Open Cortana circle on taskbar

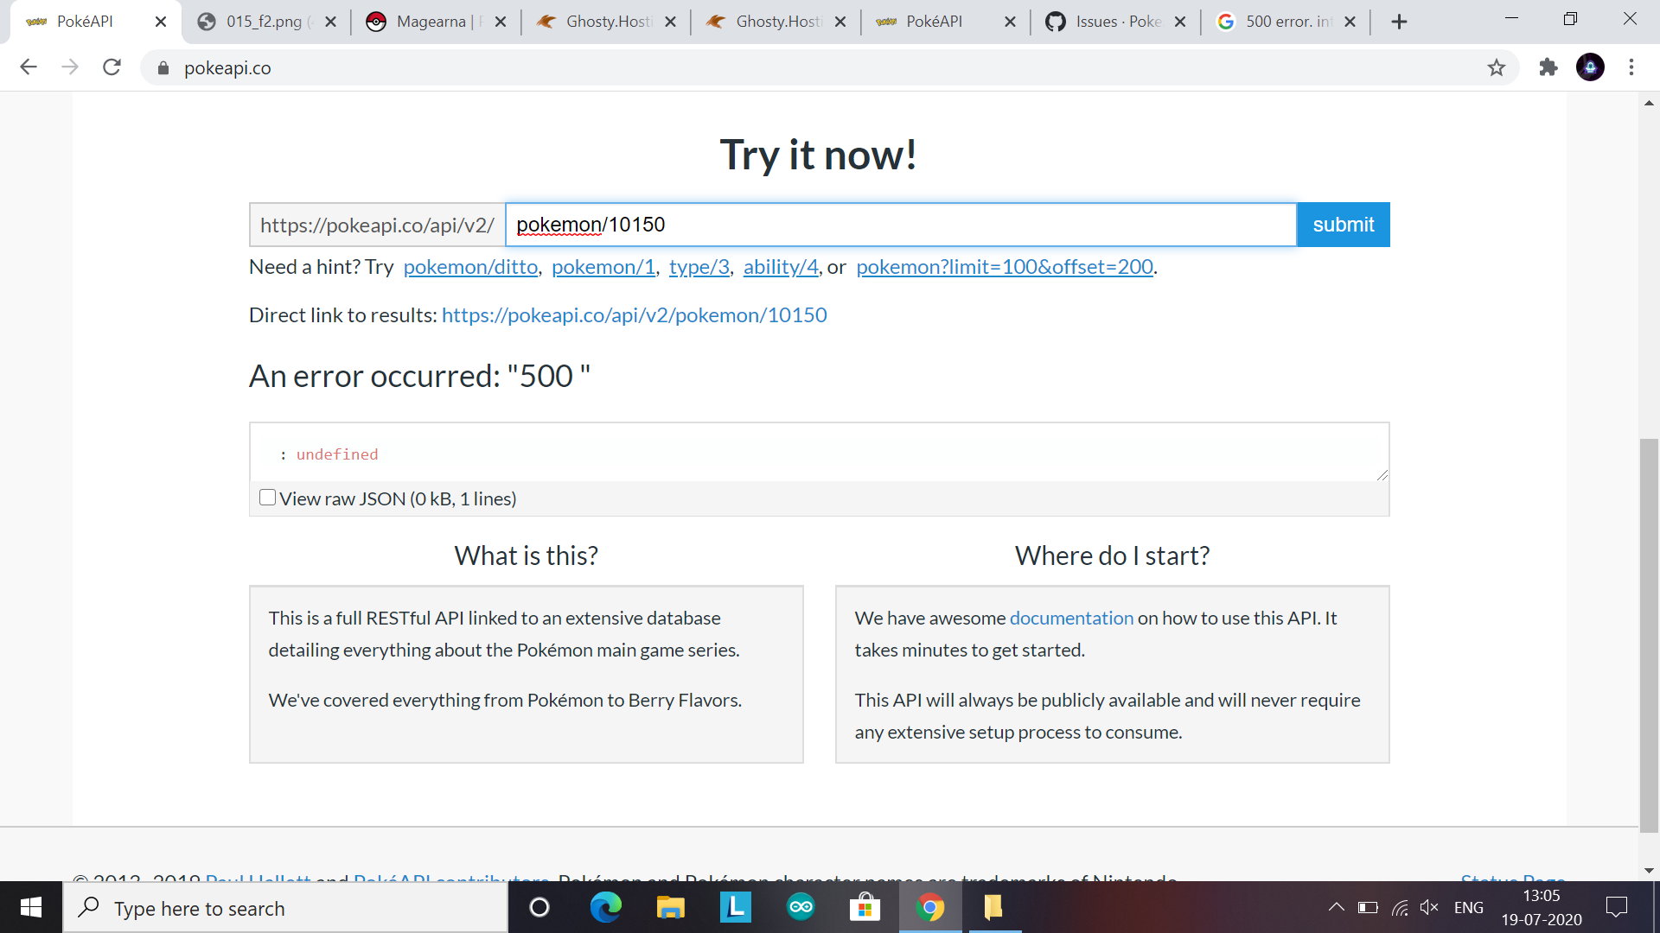point(539,907)
